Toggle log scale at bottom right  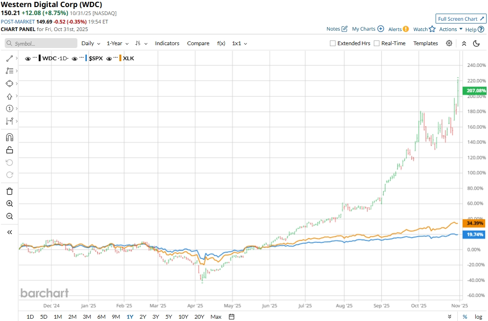[x=479, y=317]
